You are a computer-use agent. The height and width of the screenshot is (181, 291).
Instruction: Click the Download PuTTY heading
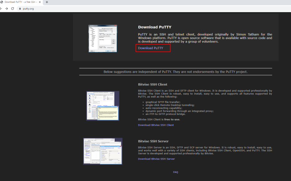click(x=155, y=27)
